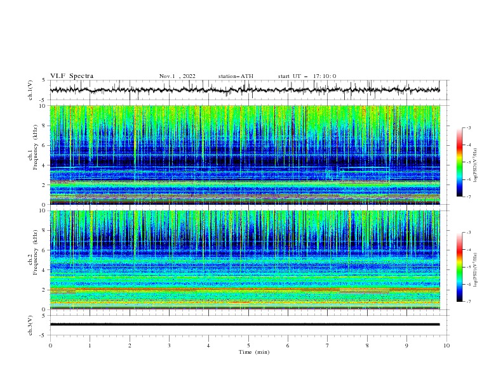Screen dimensions: 503x388
Task: Select the "start UT = 17:10:0" text
Action: [x=307, y=76]
